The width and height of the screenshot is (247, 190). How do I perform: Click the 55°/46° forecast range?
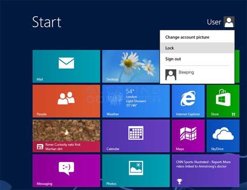pos(131,105)
